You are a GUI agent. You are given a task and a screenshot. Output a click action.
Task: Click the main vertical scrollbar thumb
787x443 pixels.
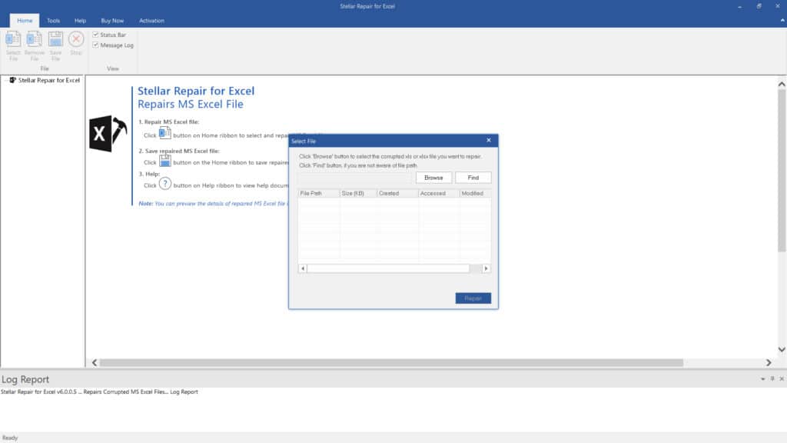coord(782,171)
